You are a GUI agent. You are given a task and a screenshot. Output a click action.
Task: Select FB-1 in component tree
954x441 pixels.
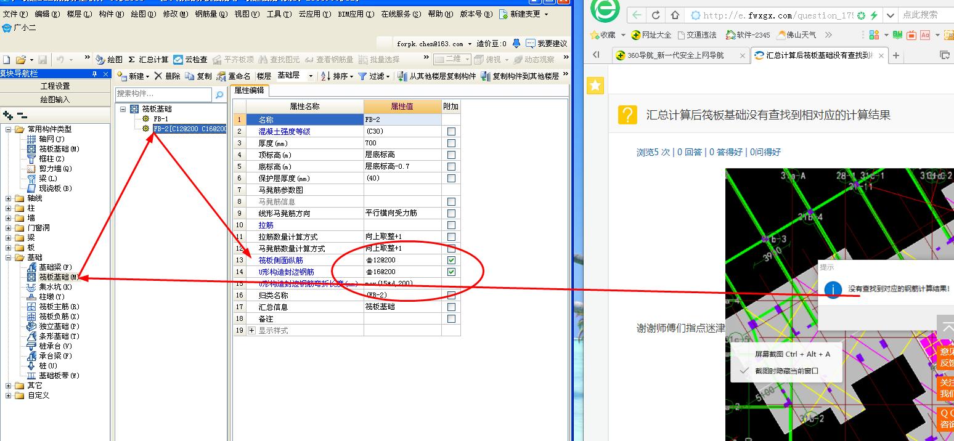point(161,119)
